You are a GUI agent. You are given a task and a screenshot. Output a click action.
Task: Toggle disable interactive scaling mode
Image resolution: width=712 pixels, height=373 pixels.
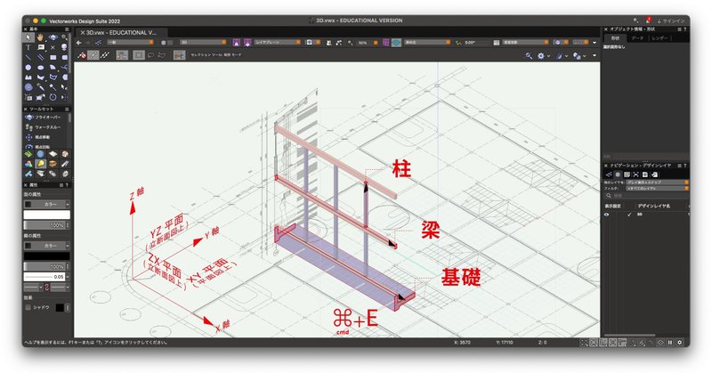point(82,55)
